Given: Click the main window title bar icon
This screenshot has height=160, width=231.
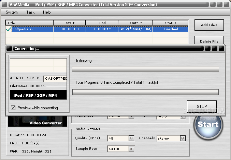Looking at the screenshot, I should (x=4, y=4).
